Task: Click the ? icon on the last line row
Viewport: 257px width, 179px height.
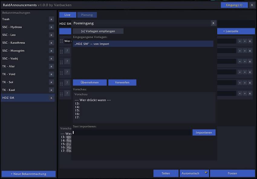Action: tap(67, 93)
